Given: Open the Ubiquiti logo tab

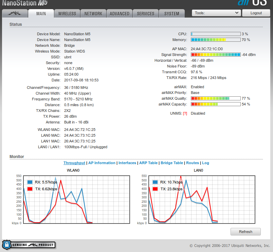Looking at the screenshot, I should [15, 13].
